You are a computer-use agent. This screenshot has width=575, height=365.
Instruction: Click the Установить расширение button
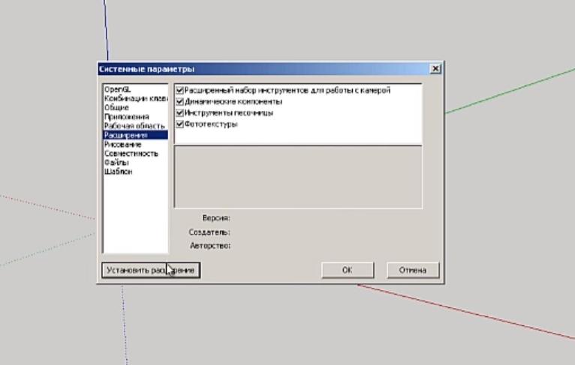(x=151, y=270)
